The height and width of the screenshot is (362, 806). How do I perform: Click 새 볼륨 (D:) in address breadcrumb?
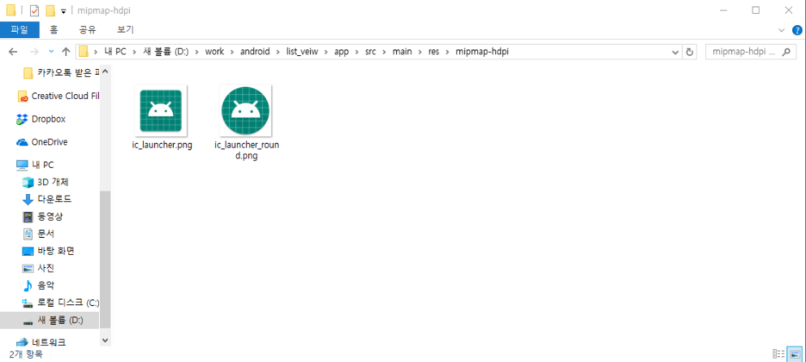click(x=166, y=52)
